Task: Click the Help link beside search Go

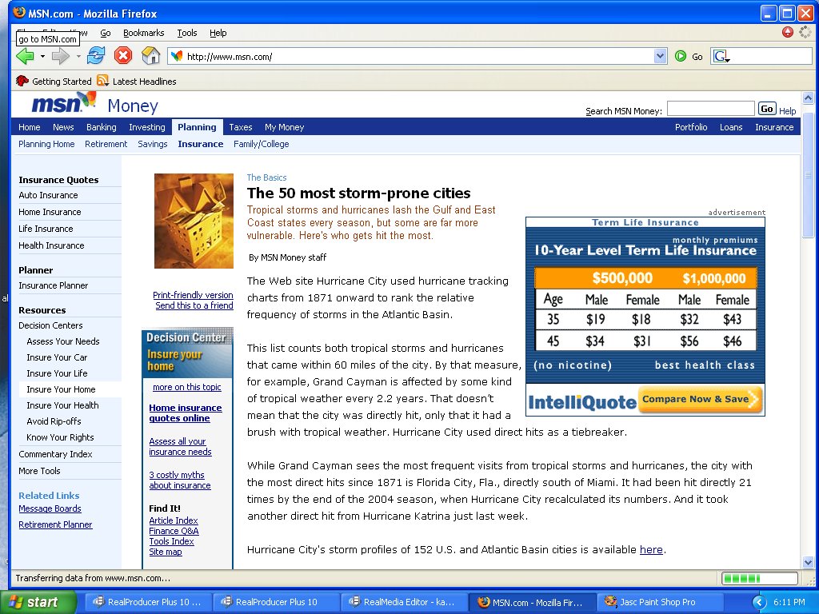Action: tap(787, 110)
